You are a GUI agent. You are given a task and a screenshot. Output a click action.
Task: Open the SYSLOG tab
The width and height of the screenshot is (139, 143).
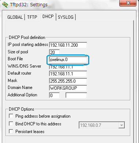pos(66,17)
